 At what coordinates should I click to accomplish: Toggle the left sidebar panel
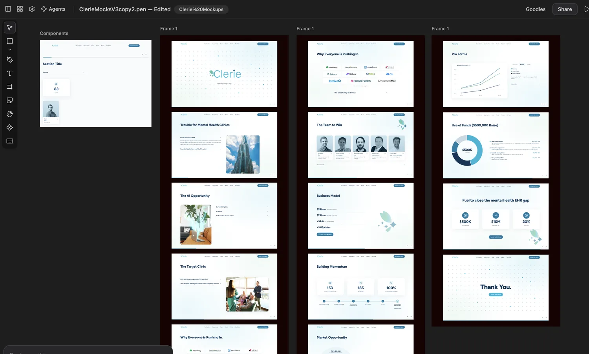(x=8, y=9)
